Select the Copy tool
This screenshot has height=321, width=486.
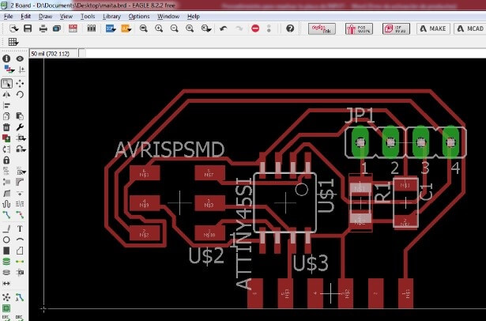pos(6,116)
